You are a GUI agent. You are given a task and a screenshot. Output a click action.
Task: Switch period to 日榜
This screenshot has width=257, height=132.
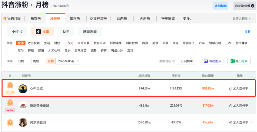click(21, 61)
